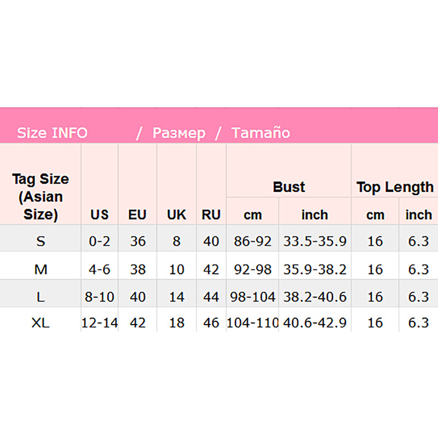Select the "UK" column header
The width and height of the screenshot is (438, 438).
(x=176, y=215)
